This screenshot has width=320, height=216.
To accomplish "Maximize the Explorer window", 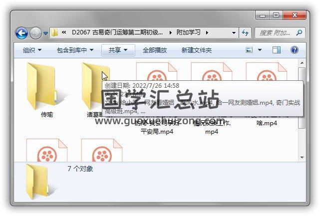I will click(276, 15).
